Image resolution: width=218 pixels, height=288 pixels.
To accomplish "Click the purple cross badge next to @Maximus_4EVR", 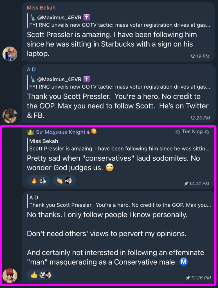I will pos(86,17).
